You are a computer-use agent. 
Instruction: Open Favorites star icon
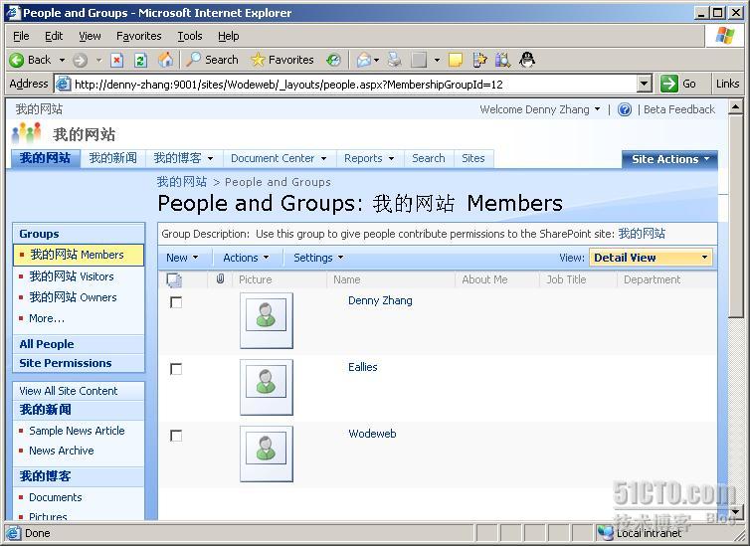pyautogui.click(x=258, y=60)
